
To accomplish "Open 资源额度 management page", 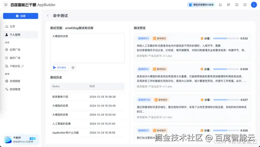I will tap(21, 81).
